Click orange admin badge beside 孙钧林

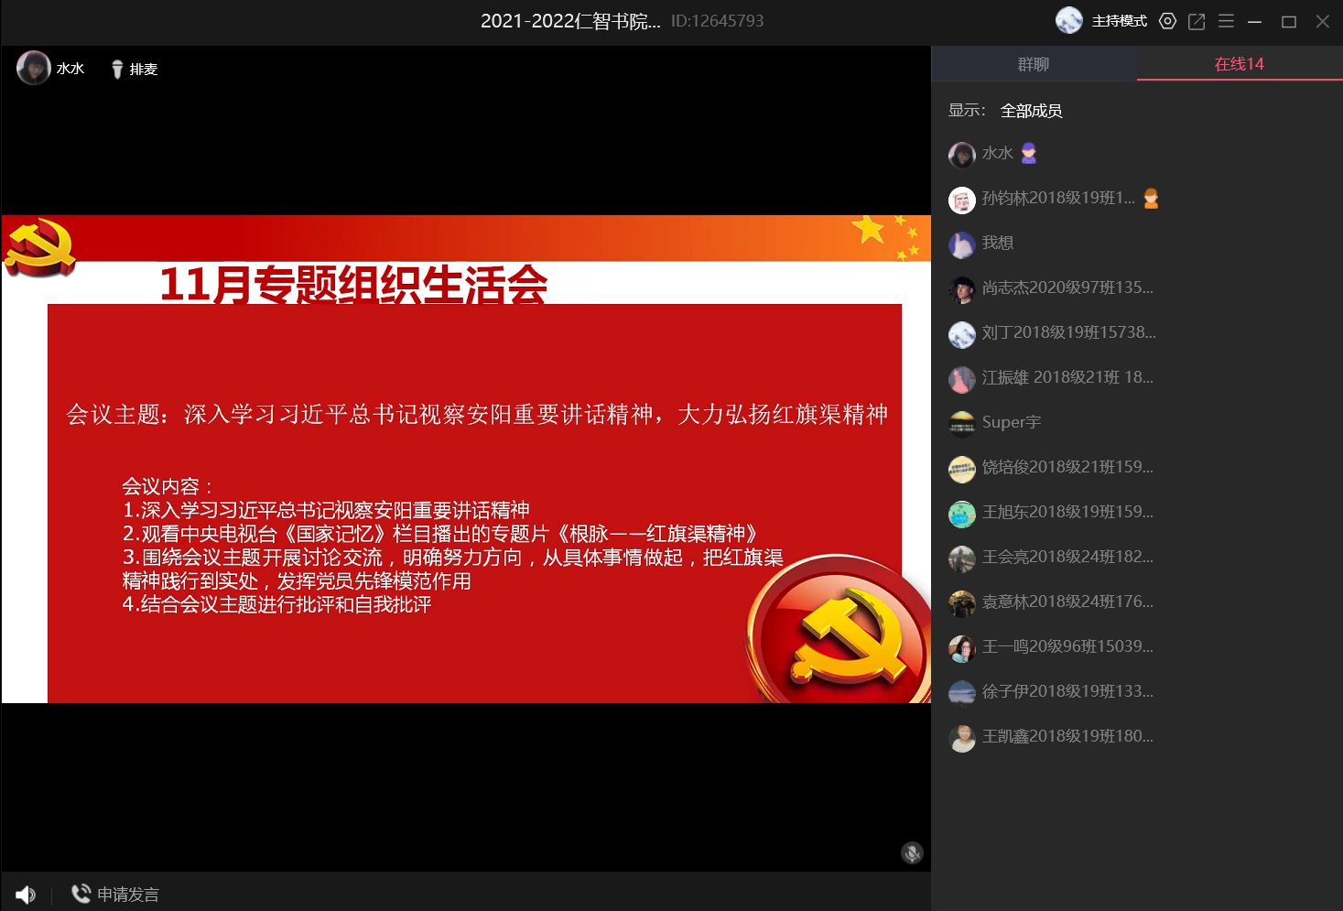point(1151,199)
